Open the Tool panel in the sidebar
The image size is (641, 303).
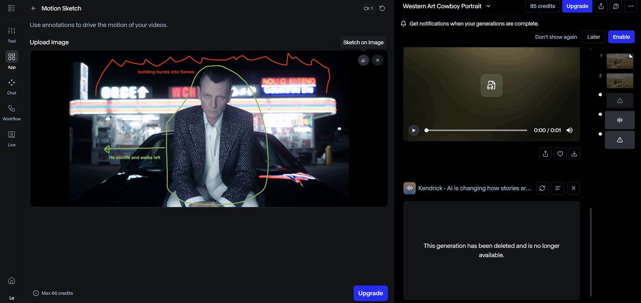(12, 35)
